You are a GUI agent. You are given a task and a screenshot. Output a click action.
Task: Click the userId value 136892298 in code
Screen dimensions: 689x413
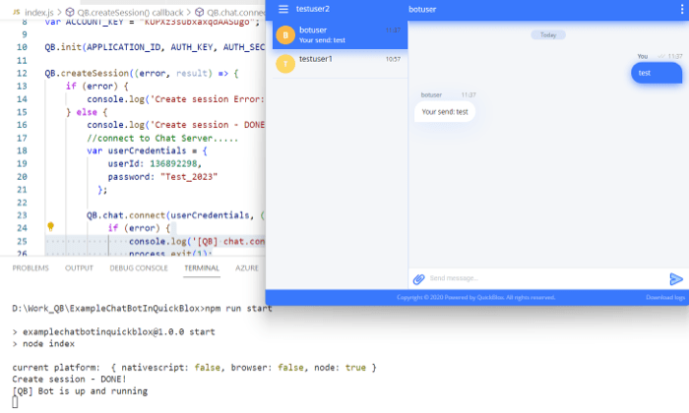click(173, 163)
